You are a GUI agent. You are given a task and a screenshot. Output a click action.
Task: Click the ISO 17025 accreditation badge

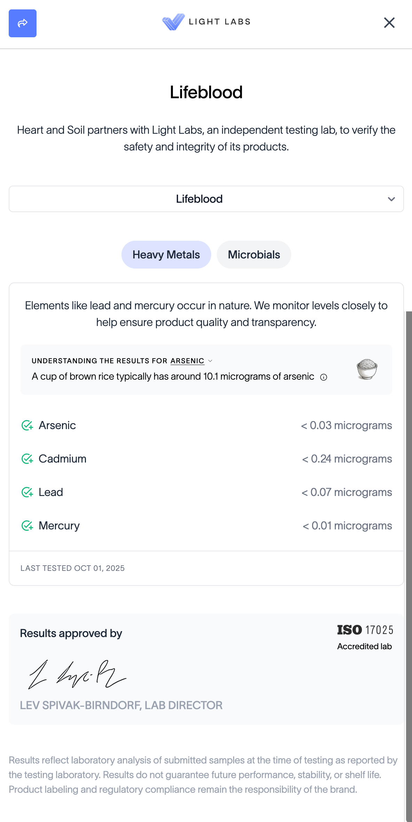pos(365,637)
